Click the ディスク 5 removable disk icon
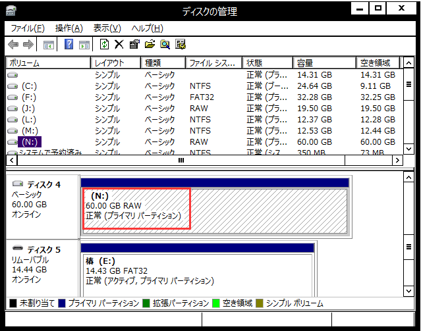Image resolution: width=421 pixels, height=331 pixels. (18, 248)
